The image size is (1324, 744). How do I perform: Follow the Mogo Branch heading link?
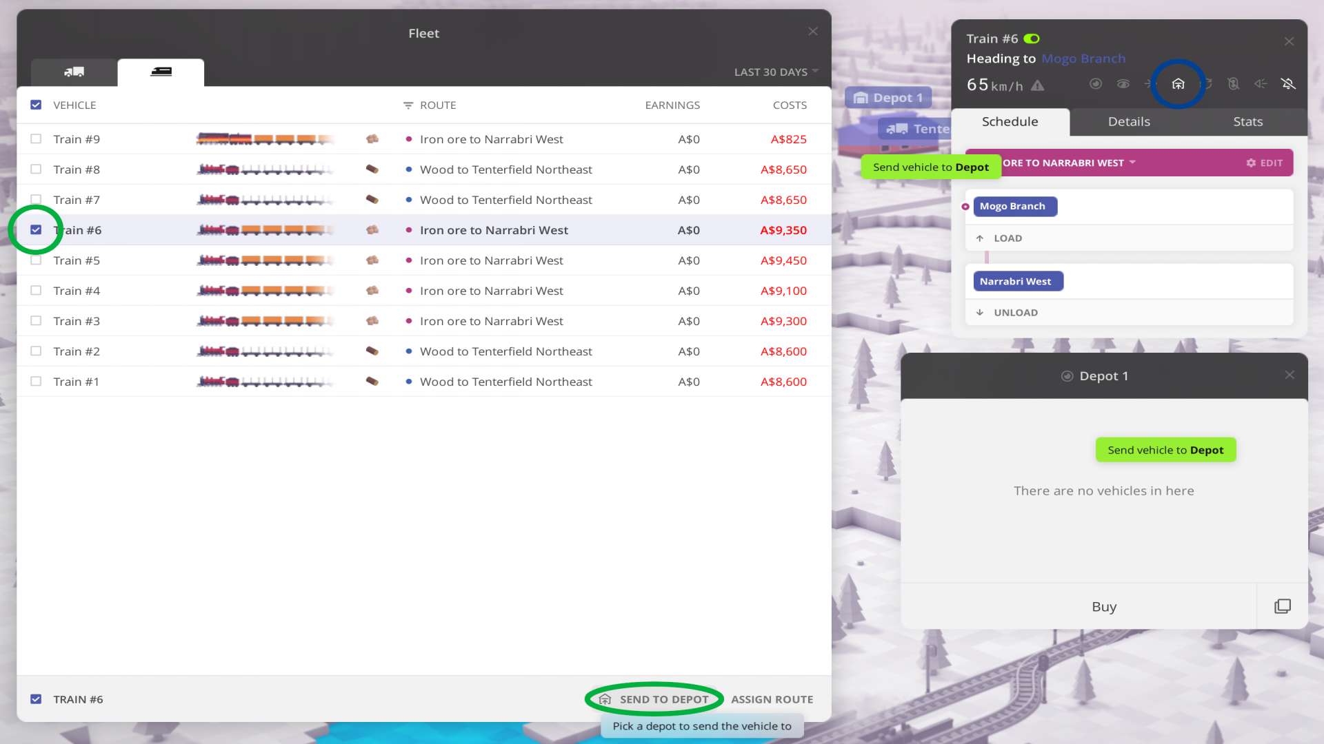click(1083, 59)
